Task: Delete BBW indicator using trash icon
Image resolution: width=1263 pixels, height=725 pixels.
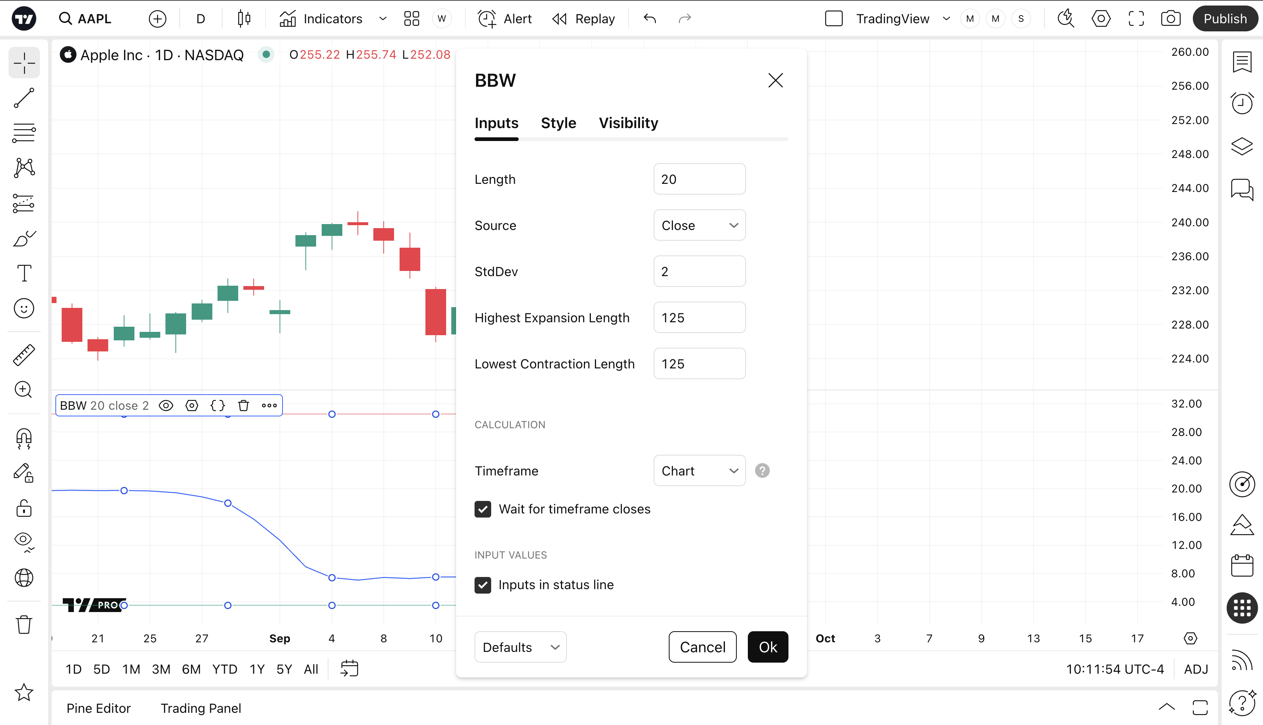Action: click(243, 405)
